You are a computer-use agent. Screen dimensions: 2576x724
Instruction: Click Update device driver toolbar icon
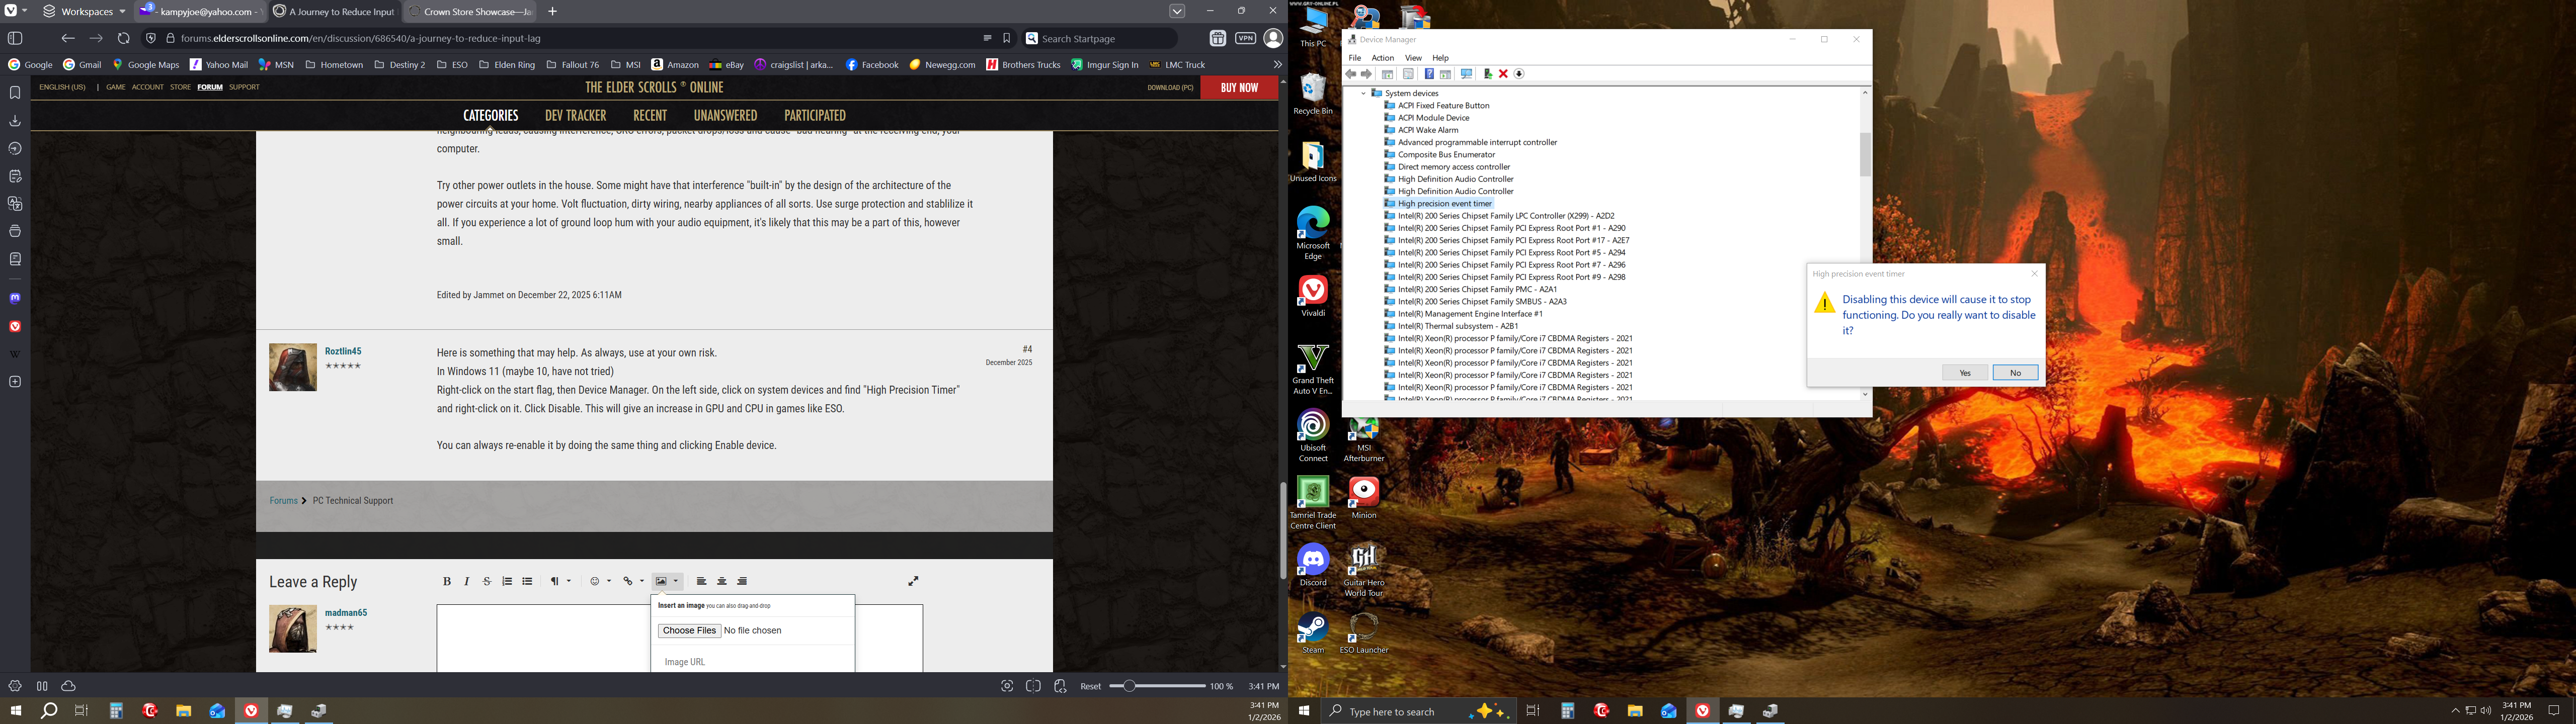pyautogui.click(x=1488, y=74)
